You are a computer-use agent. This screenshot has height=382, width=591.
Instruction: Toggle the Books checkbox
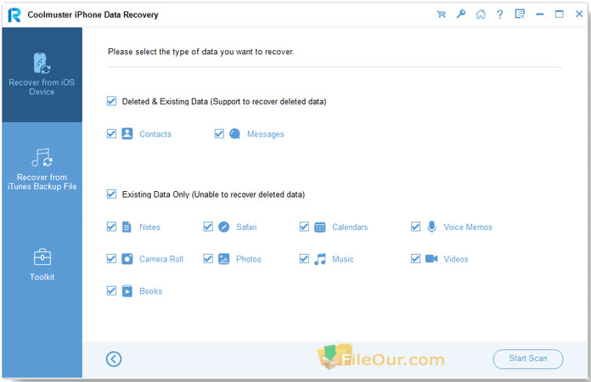click(x=111, y=291)
